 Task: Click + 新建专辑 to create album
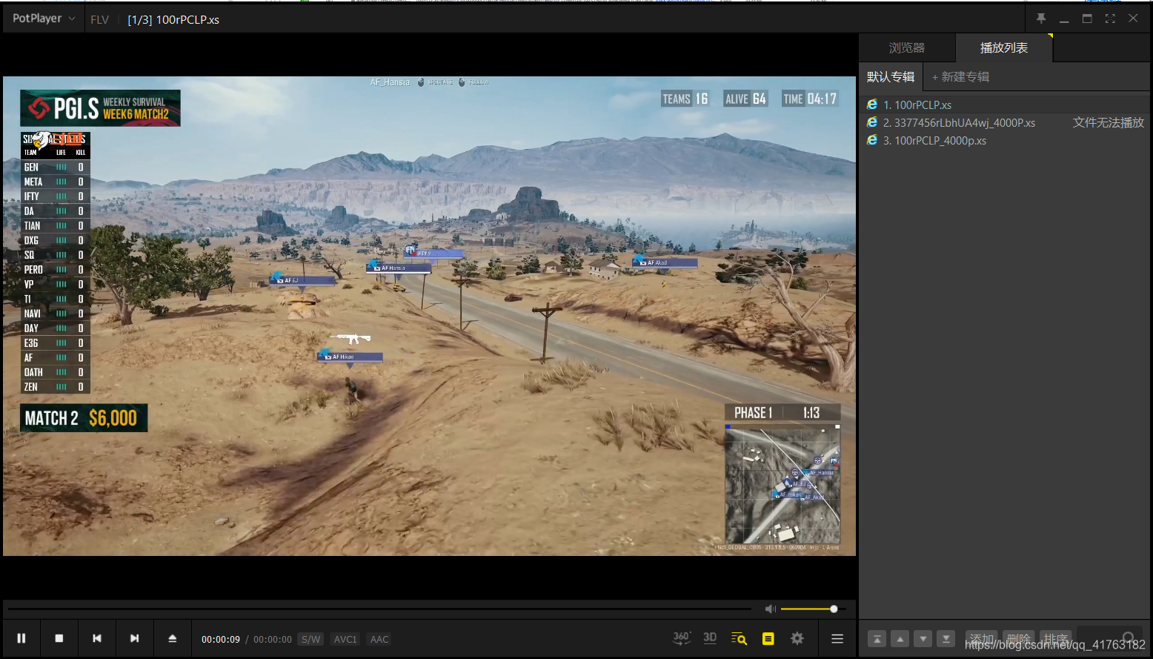tap(960, 76)
